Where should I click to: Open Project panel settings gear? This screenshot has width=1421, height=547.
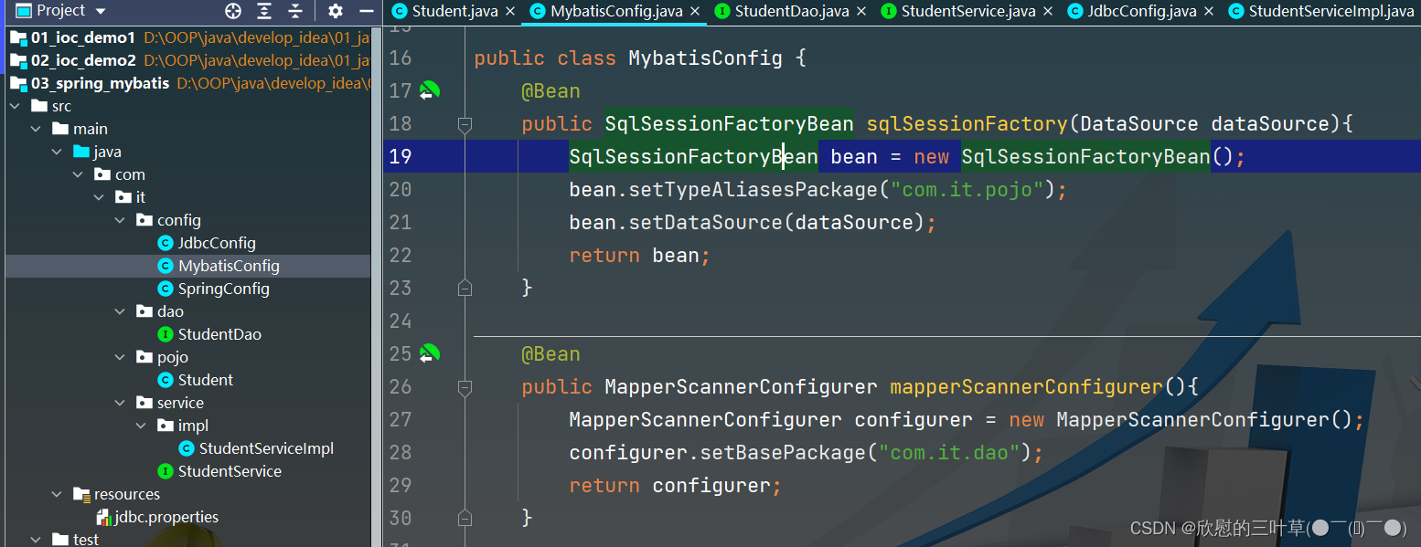click(x=336, y=11)
